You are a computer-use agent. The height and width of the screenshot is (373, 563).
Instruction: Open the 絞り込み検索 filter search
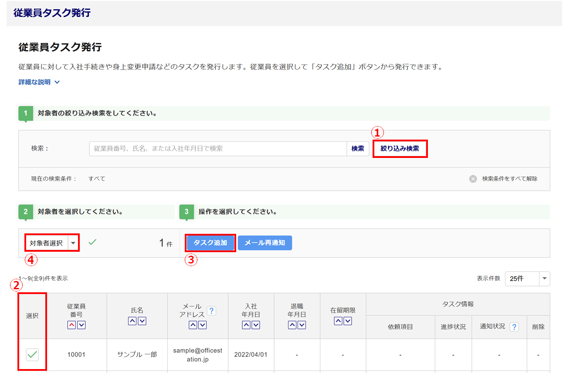[x=400, y=149]
